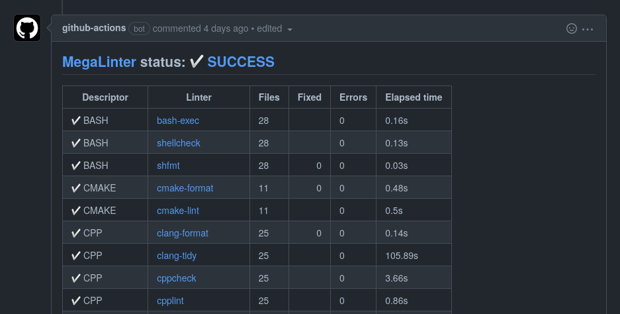Open the SUCCESS status link
620x314 pixels.
click(x=241, y=62)
